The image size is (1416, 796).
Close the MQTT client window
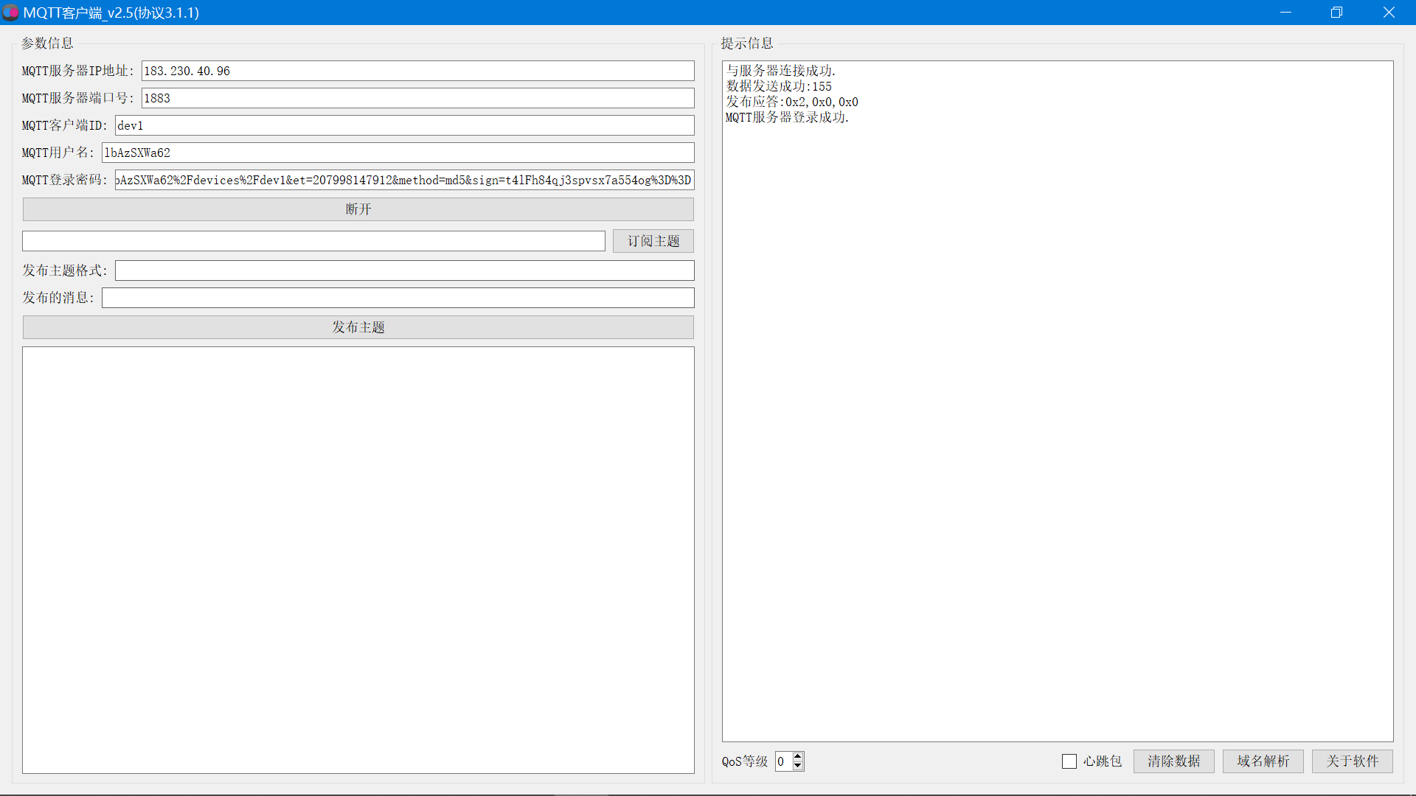(x=1389, y=13)
